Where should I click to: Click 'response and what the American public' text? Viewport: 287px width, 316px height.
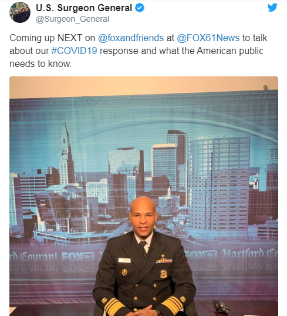pos(181,51)
